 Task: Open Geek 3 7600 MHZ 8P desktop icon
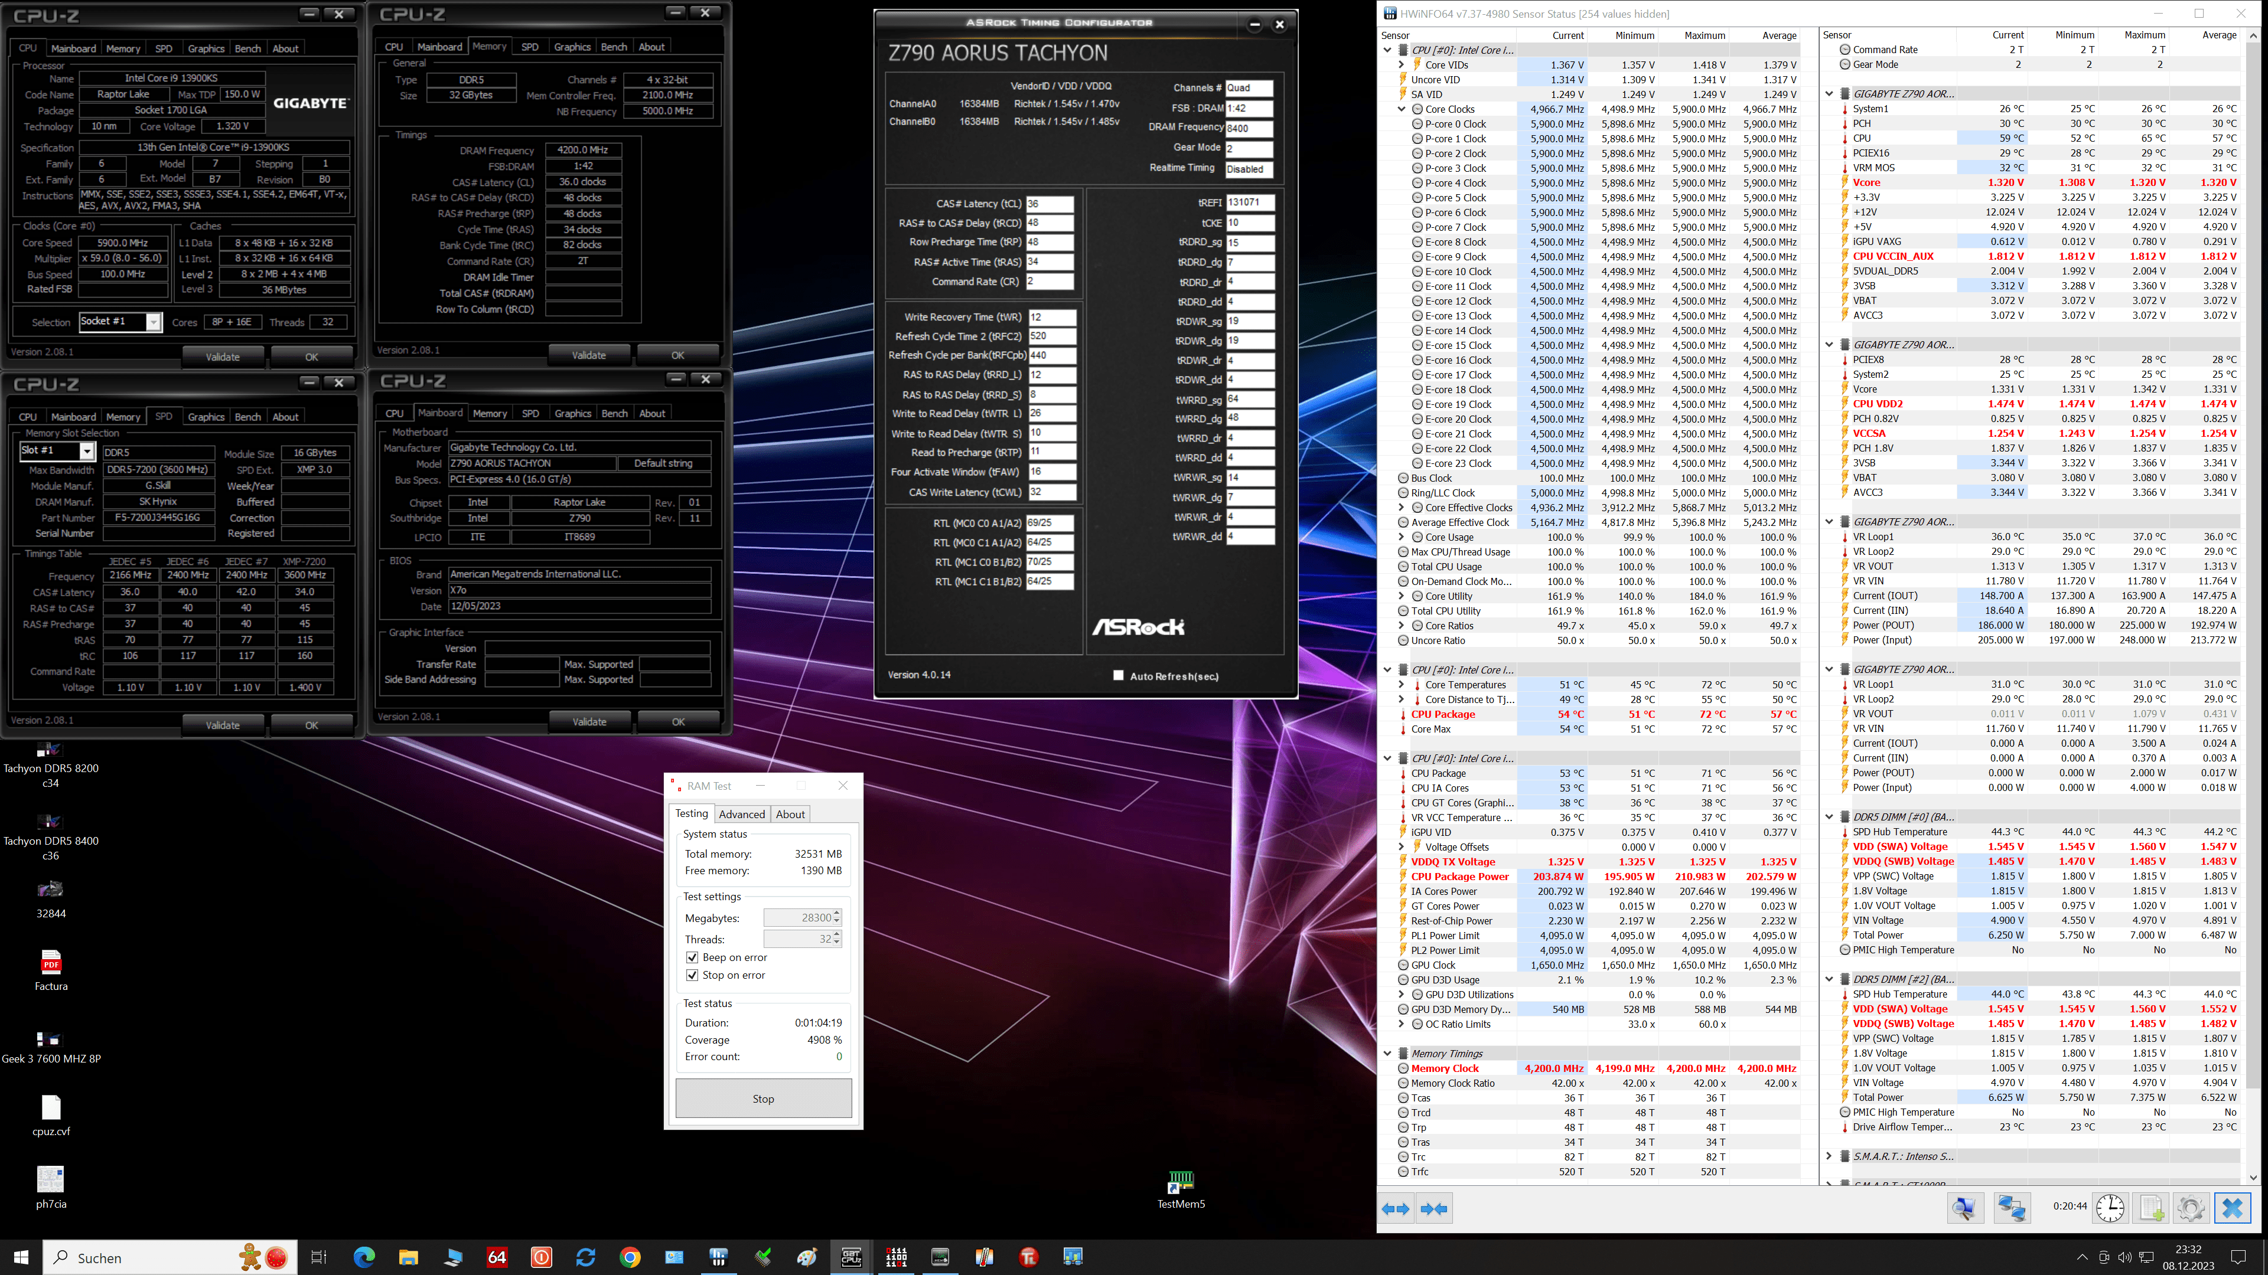[x=51, y=1047]
